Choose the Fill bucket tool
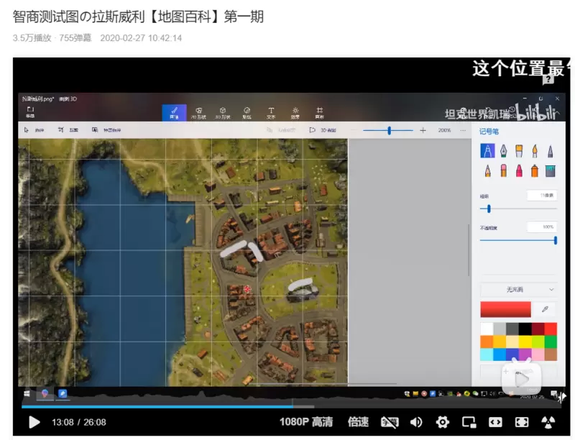The width and height of the screenshot is (575, 440). pos(550,170)
